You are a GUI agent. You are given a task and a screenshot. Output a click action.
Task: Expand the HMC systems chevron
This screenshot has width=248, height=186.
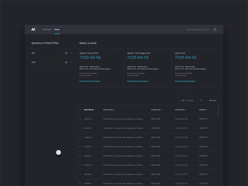(x=72, y=62)
